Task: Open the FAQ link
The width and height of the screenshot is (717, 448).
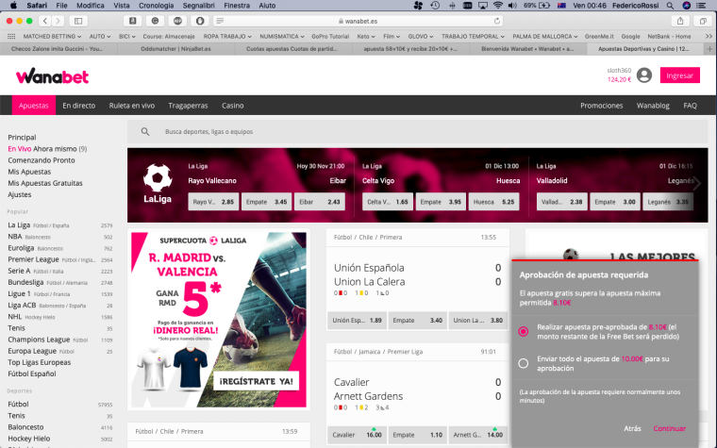Action: pyautogui.click(x=690, y=105)
